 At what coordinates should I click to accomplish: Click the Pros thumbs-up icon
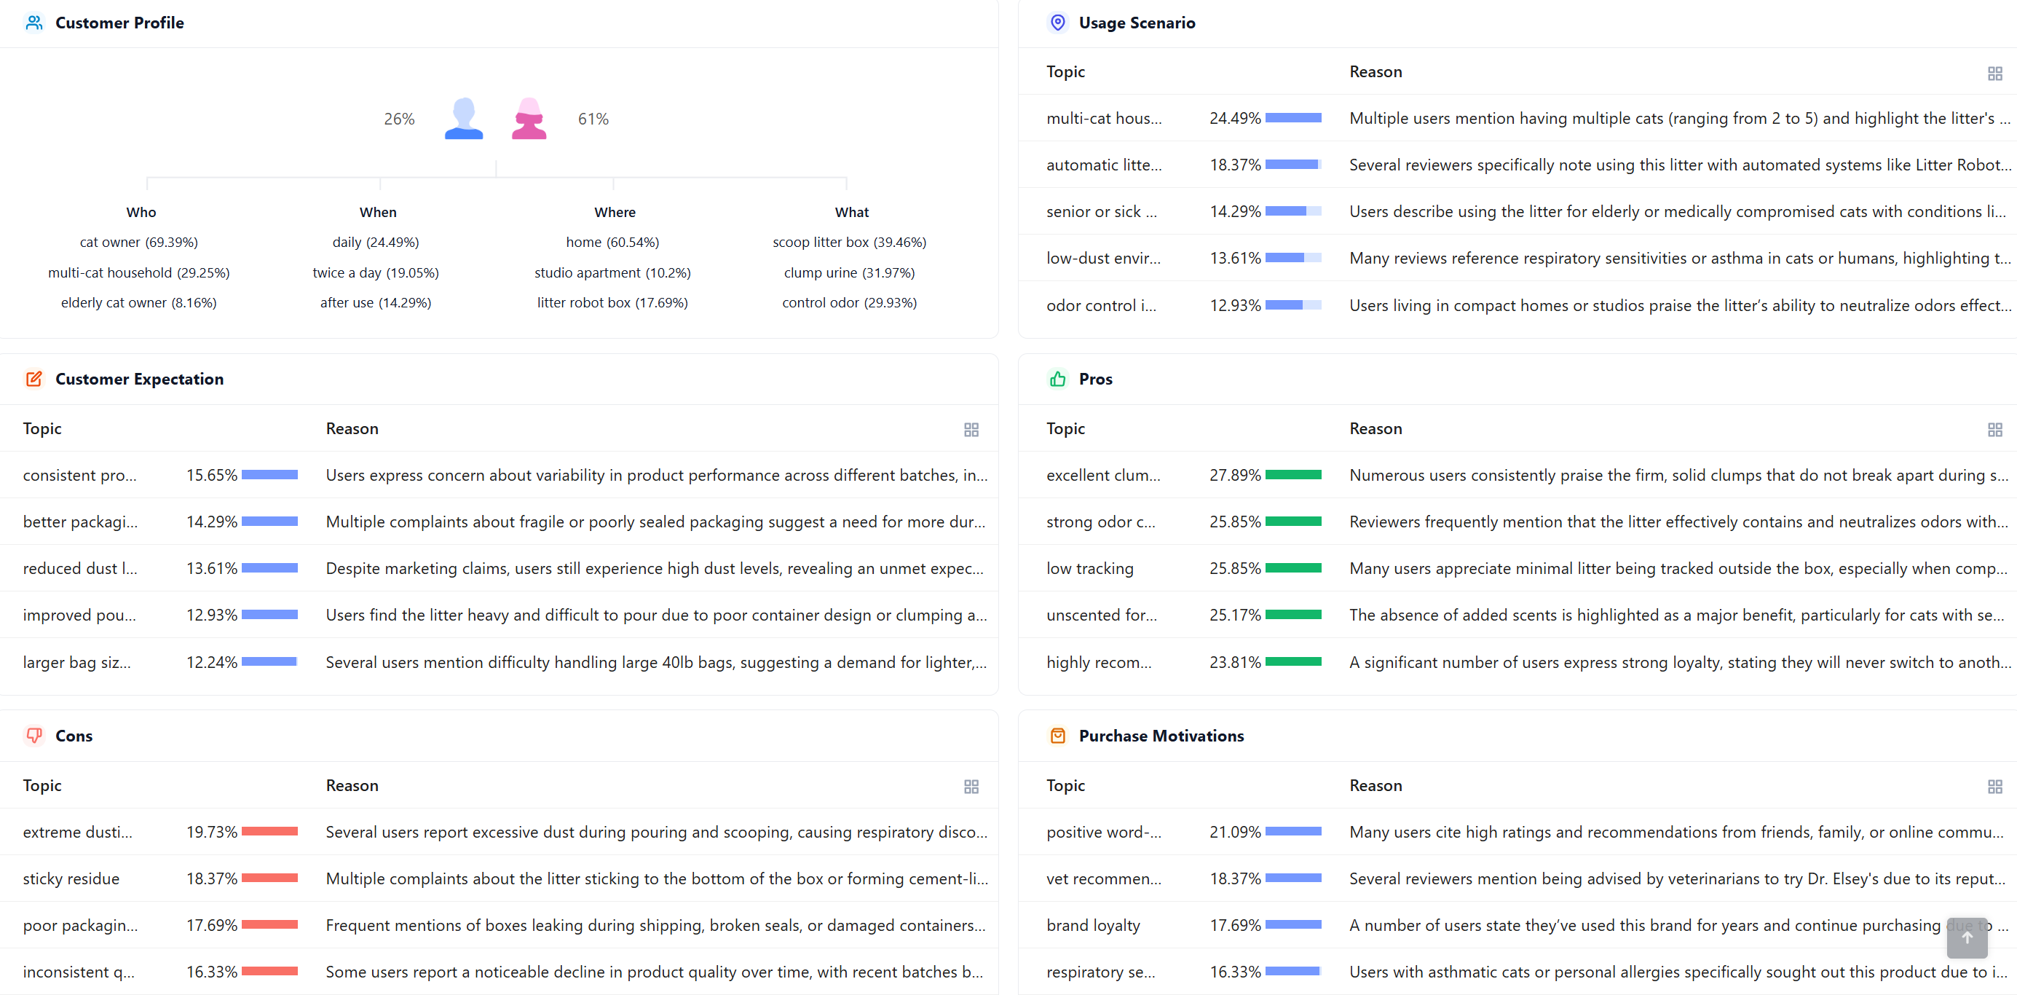pos(1057,379)
